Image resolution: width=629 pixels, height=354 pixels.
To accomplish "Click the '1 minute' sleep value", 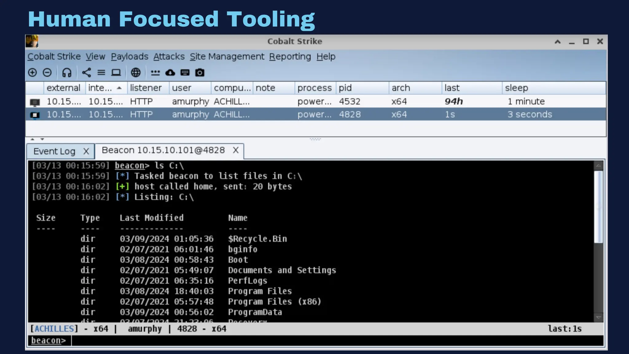I will 526,101.
